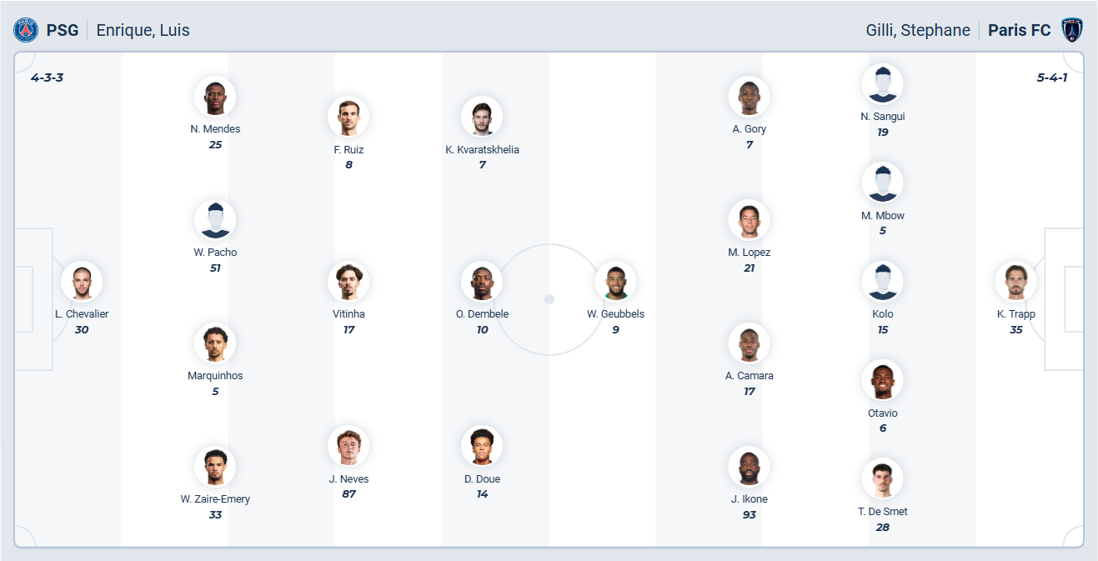Open the Vitinha player name link
Screen dimensions: 1098x561
(348, 314)
